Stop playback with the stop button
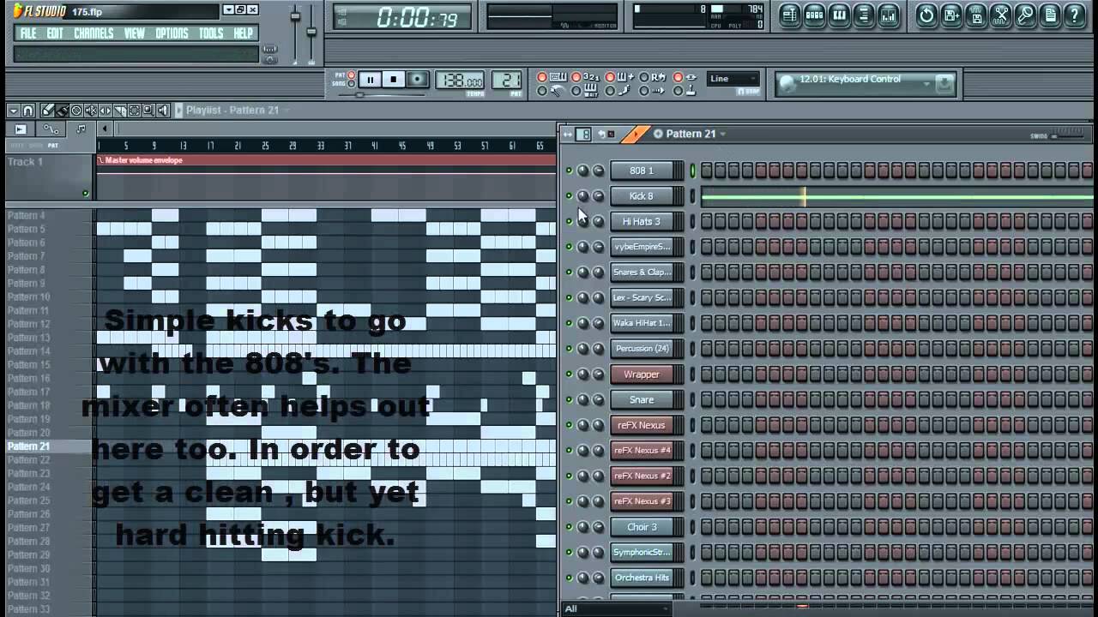This screenshot has height=617, width=1098. click(x=394, y=80)
